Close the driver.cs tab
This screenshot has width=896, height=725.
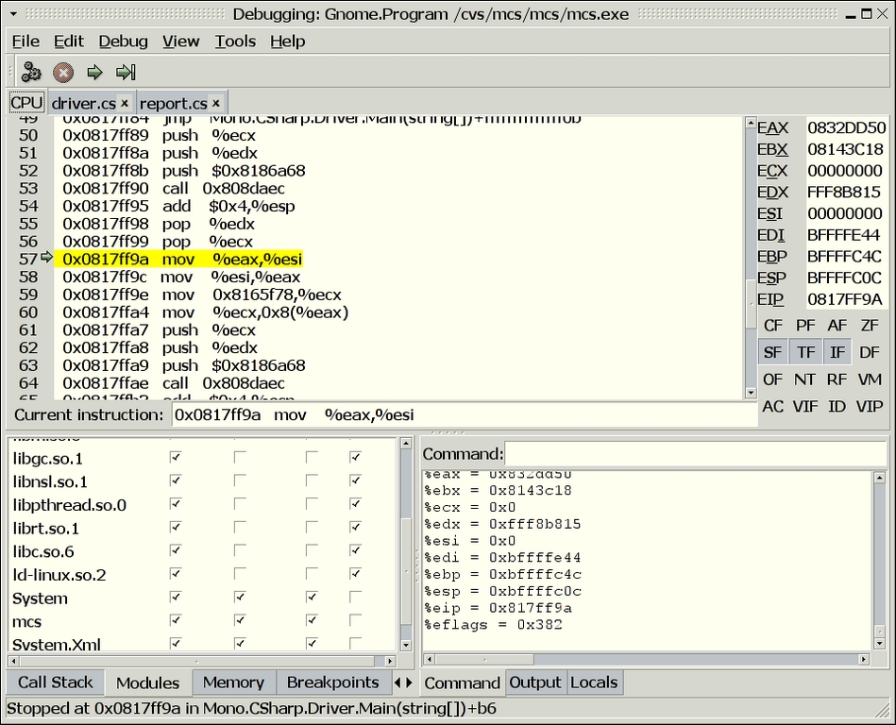125,103
